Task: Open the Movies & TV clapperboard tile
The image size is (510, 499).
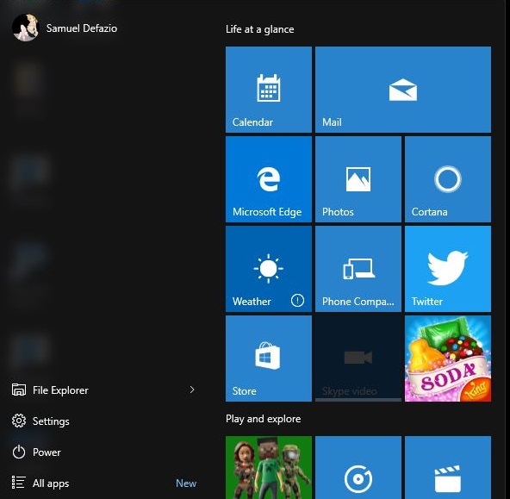Action: pos(448,467)
